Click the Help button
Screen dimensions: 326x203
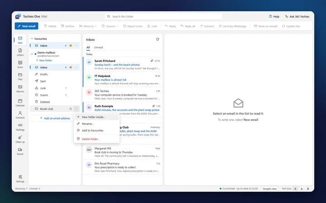pos(274,17)
